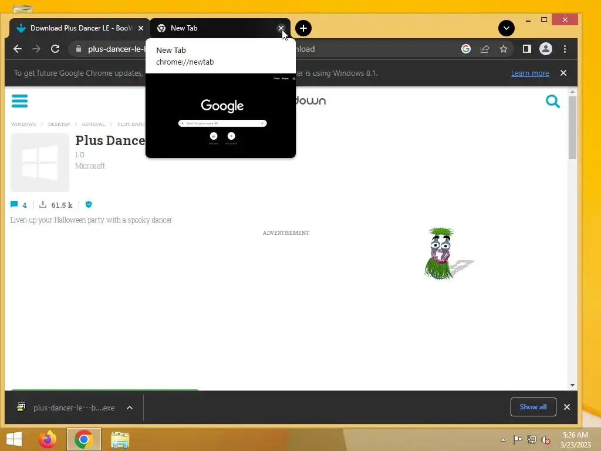The width and height of the screenshot is (601, 451).
Task: Launch Firefox from the taskbar
Action: 48,439
